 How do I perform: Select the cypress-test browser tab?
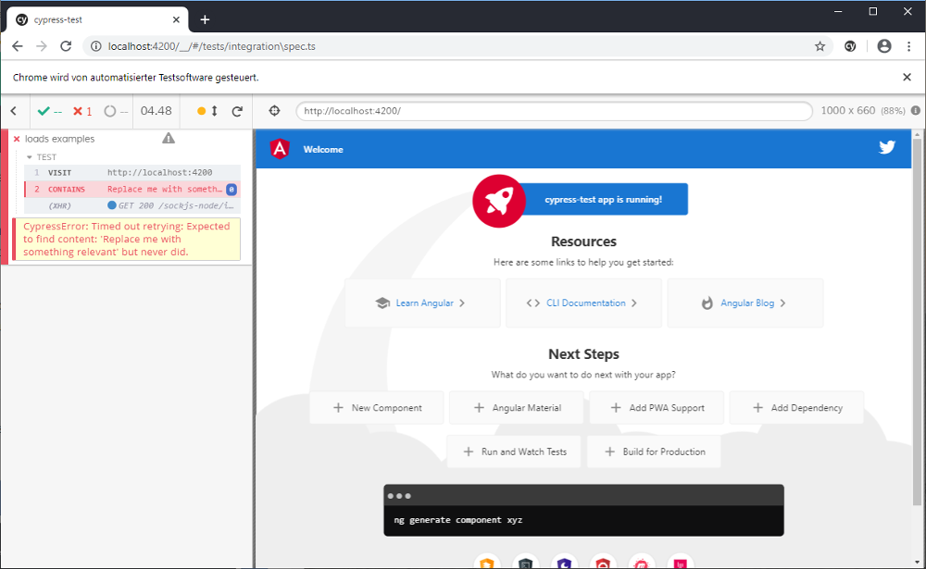(97, 19)
